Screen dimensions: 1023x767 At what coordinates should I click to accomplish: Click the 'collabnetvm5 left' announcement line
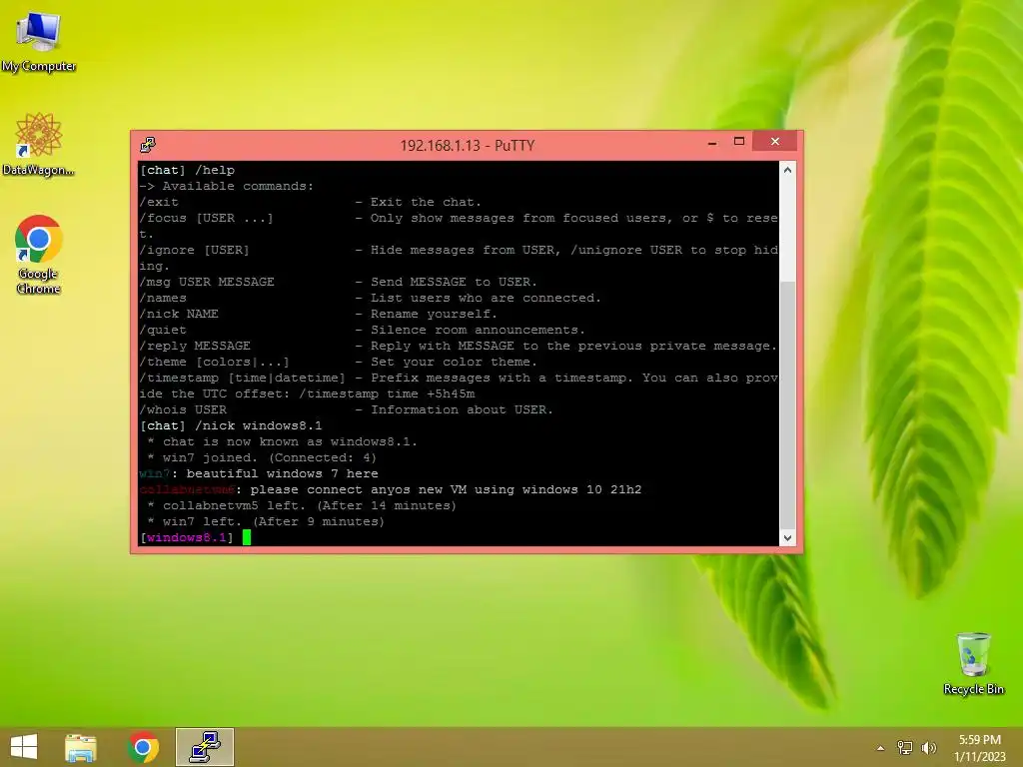pos(302,505)
